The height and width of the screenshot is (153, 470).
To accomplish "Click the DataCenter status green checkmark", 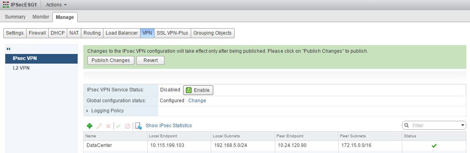I will click(434, 146).
